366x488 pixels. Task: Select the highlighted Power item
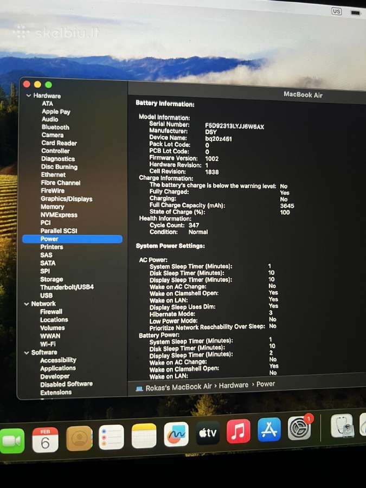click(x=72, y=239)
